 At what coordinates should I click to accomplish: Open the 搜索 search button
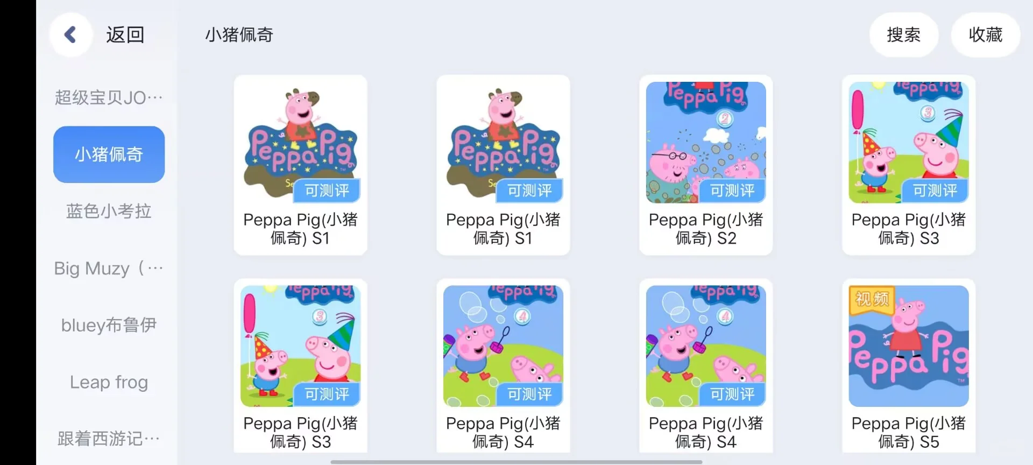(904, 35)
